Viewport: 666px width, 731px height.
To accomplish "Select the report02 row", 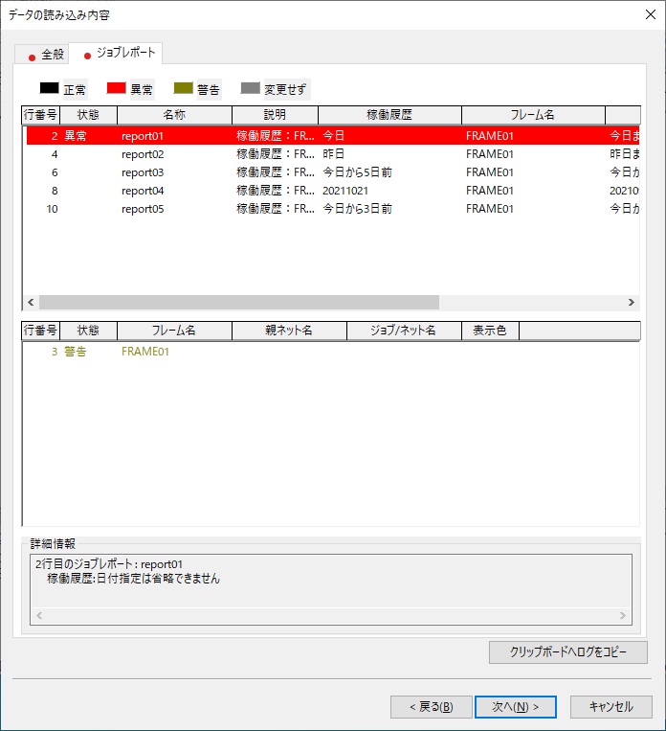I will pos(333,154).
